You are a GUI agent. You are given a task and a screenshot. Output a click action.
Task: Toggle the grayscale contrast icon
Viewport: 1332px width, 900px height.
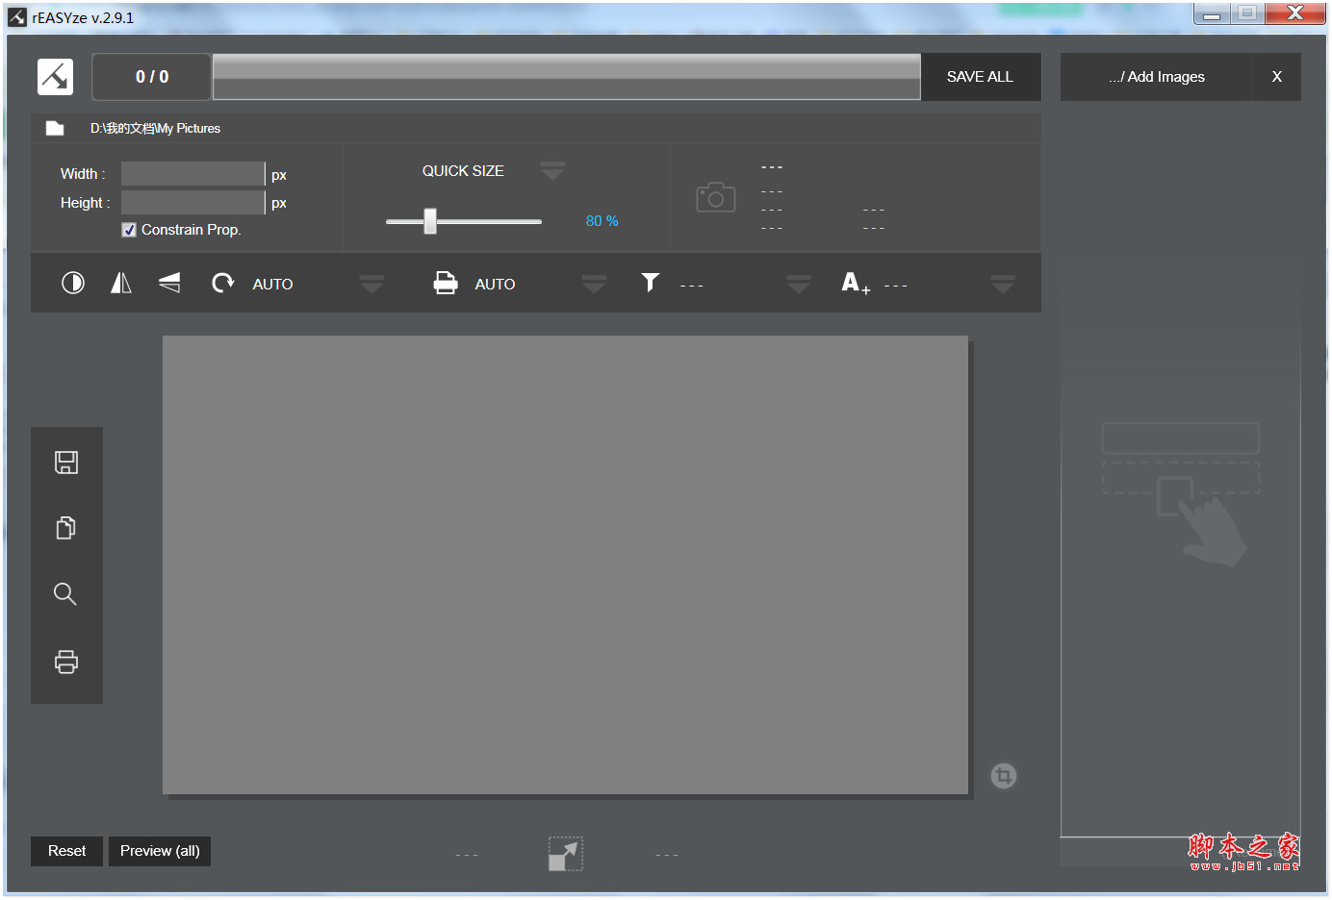coord(73,283)
